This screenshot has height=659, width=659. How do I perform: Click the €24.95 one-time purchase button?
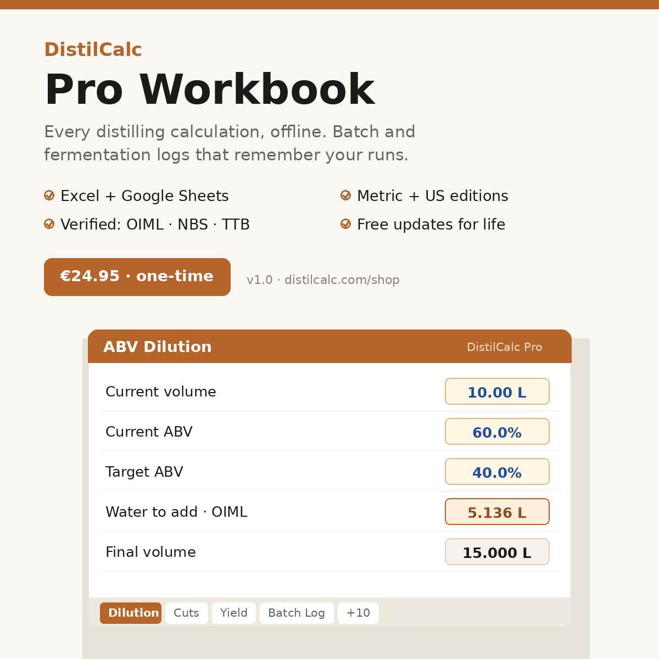pos(137,277)
